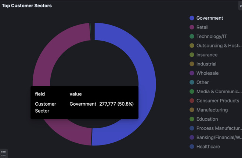
Task: Open Media & Communications legend item options
Action: 219,91
